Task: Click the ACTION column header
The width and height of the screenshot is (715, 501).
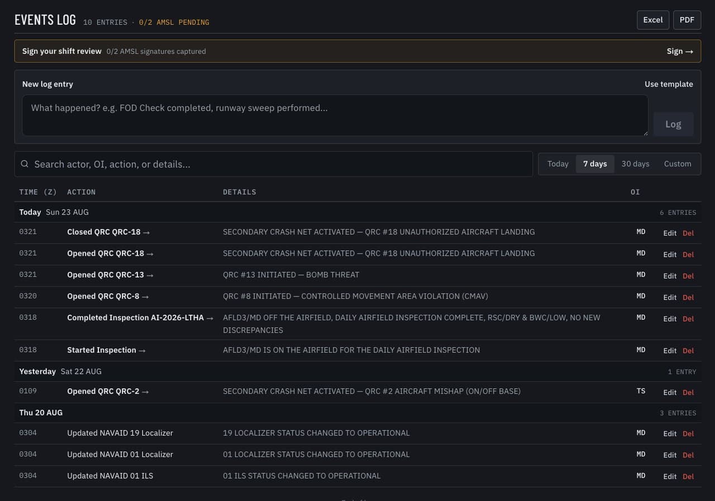Action: coord(82,192)
